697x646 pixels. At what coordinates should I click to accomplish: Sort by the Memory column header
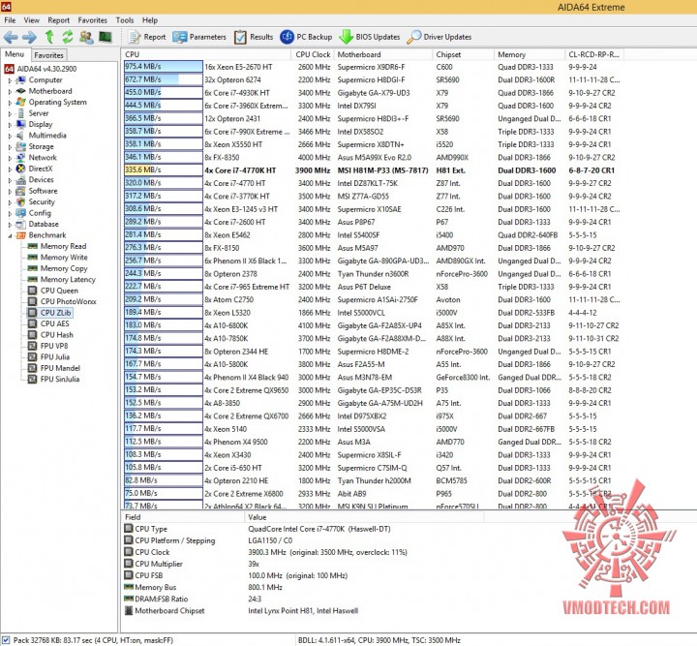530,54
